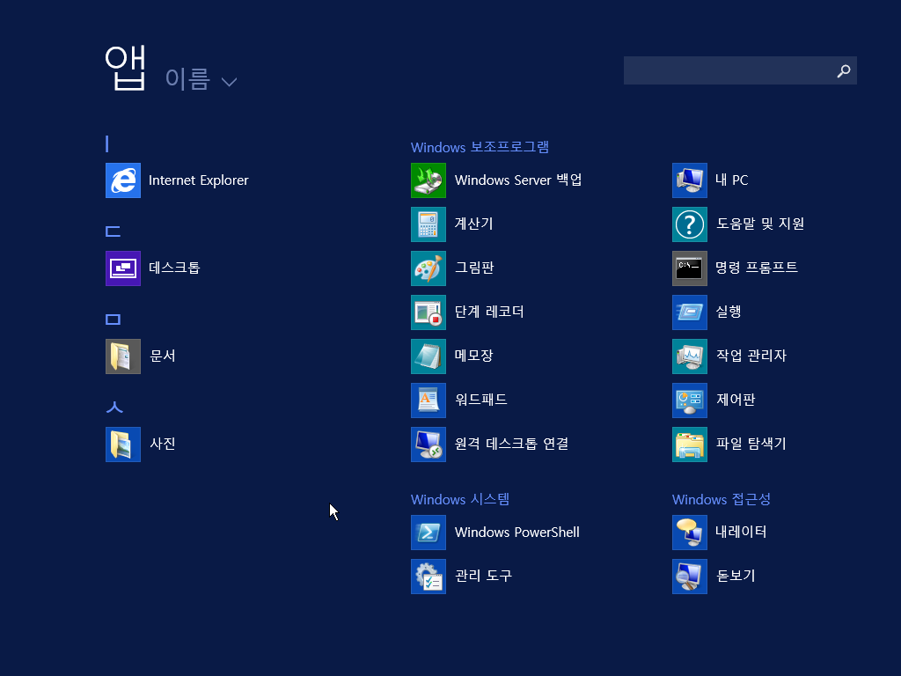
Task: Click the "Windows Server 백업" label
Action: tap(518, 180)
